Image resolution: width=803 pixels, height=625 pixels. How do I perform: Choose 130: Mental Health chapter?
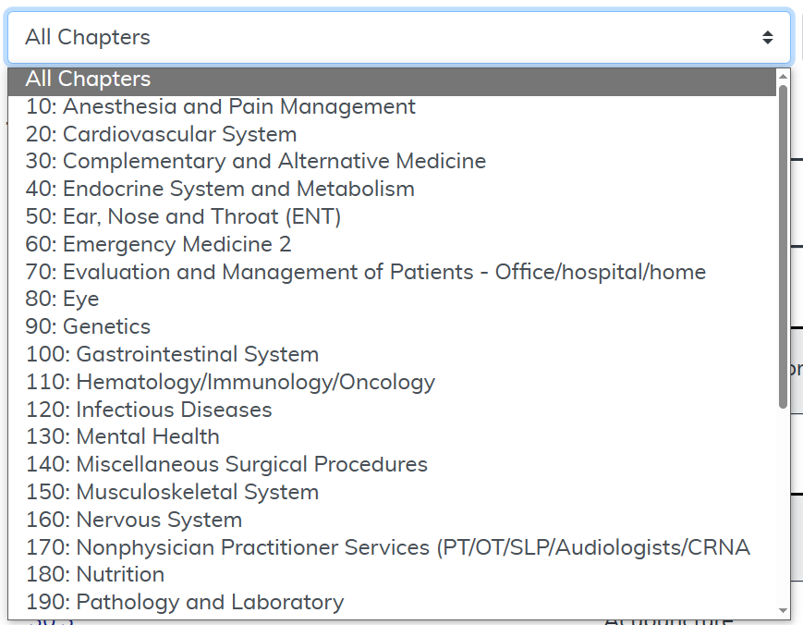click(123, 437)
